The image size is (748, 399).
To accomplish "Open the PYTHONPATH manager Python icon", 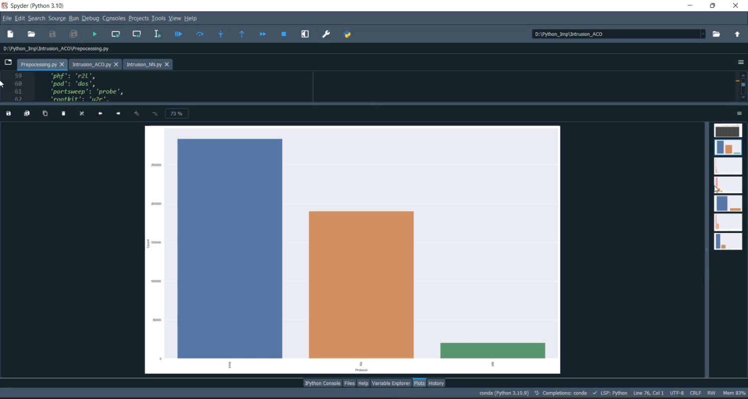I will [x=348, y=34].
